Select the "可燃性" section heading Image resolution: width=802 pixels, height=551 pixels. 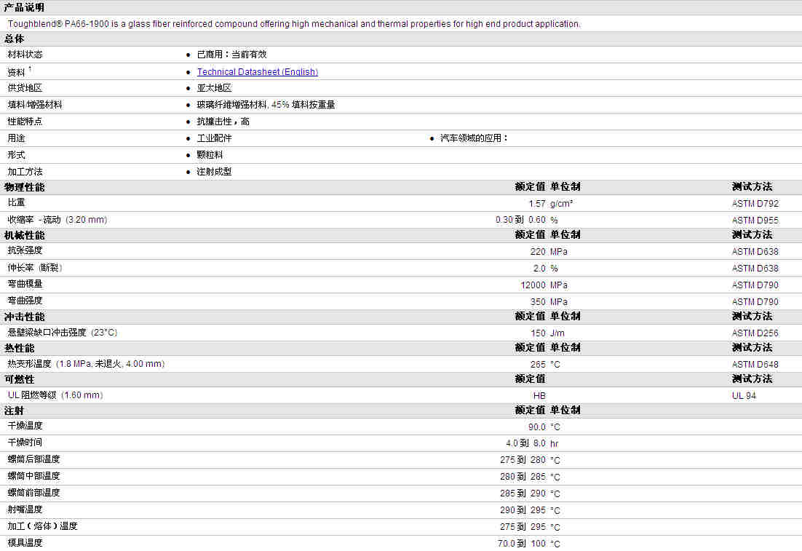pos(20,380)
